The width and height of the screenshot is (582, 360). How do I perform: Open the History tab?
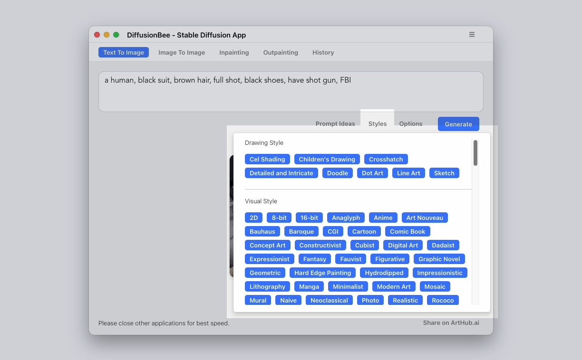(323, 52)
